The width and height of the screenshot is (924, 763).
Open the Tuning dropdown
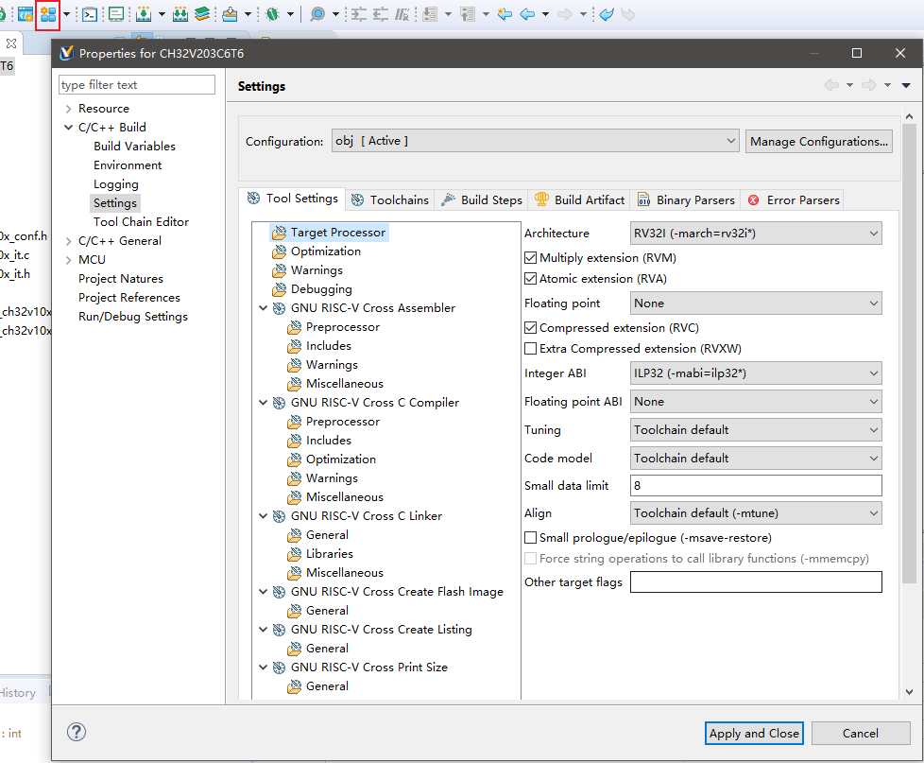coord(756,430)
